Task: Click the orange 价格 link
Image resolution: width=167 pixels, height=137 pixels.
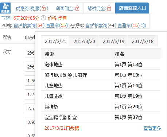Action: [52, 18]
